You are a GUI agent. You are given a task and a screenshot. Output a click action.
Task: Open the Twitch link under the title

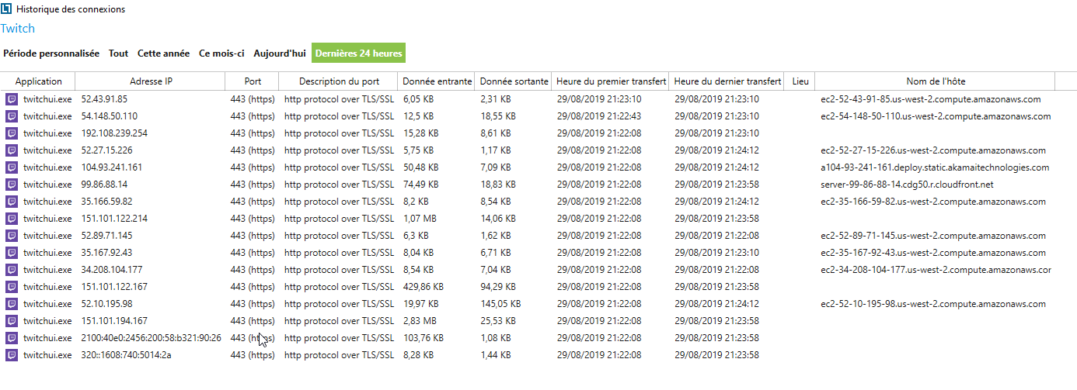(x=17, y=29)
